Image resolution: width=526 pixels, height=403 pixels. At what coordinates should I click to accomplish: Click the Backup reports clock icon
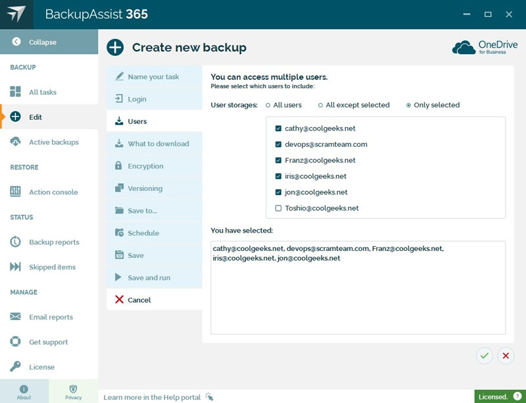15,242
